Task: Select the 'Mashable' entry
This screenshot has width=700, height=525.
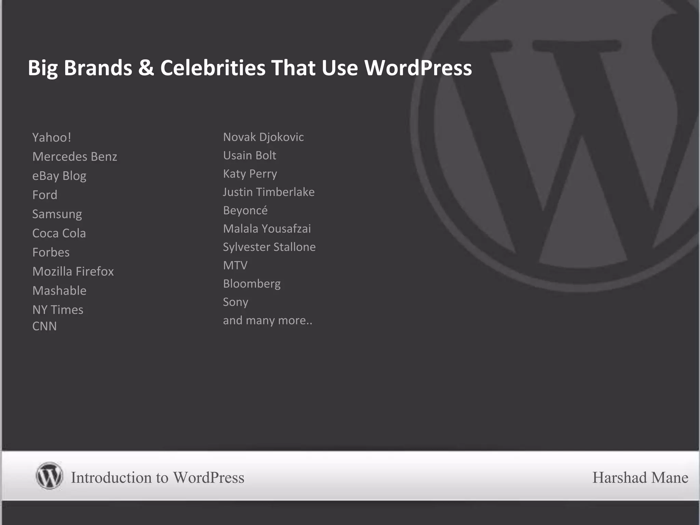Action: [x=59, y=291]
